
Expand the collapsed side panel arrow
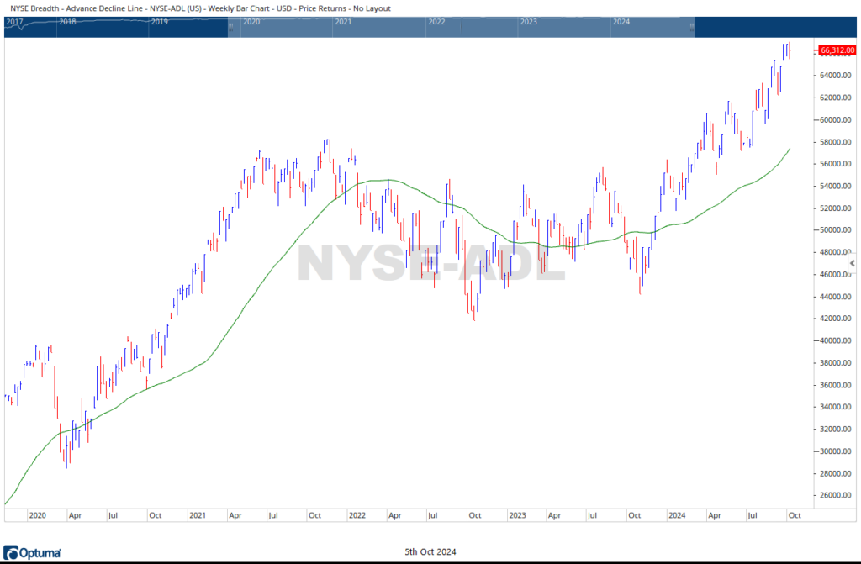point(853,264)
